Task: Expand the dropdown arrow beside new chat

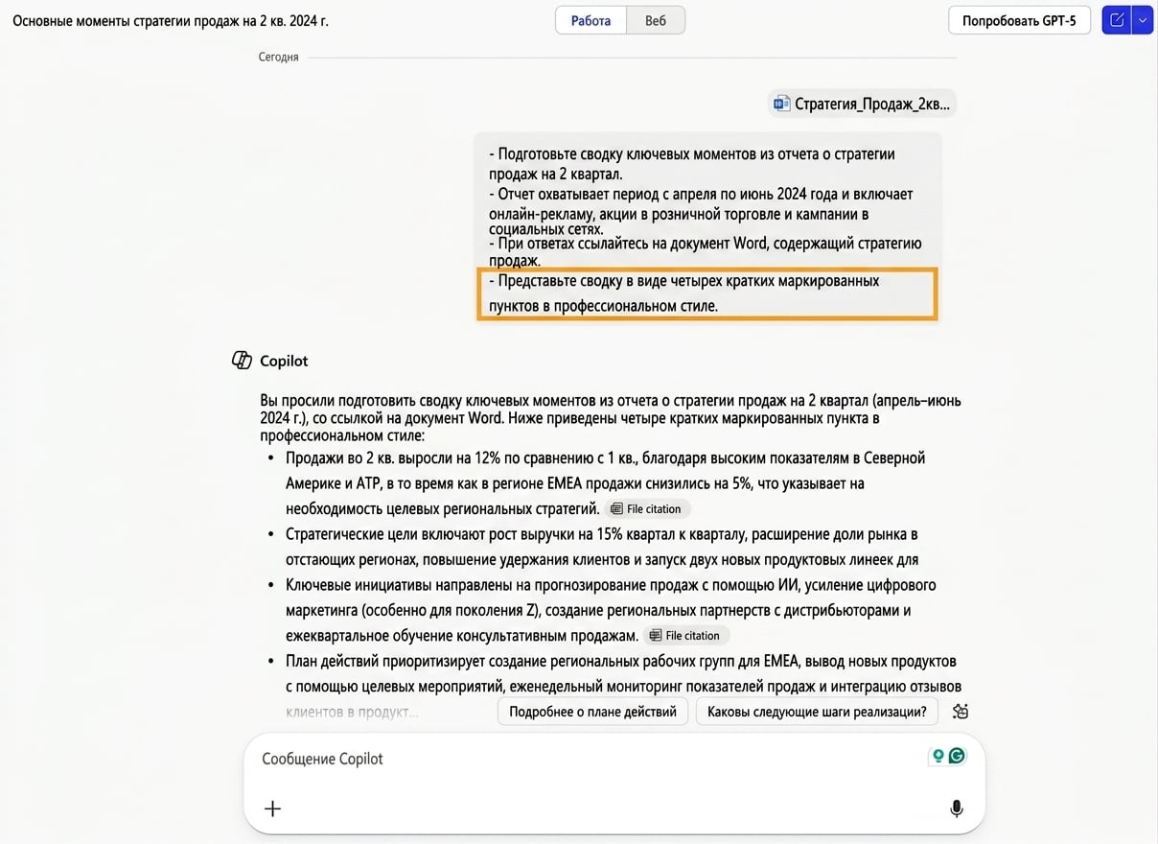Action: (x=1142, y=20)
